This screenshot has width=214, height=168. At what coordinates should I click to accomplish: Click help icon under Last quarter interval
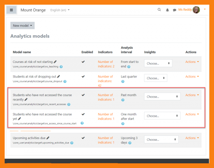click(123, 81)
